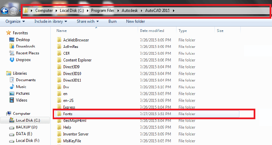Click the Burn toolbar button
Screen dimensions: 272x145
(x=113, y=21)
